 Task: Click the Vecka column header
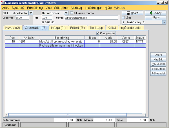126,38
